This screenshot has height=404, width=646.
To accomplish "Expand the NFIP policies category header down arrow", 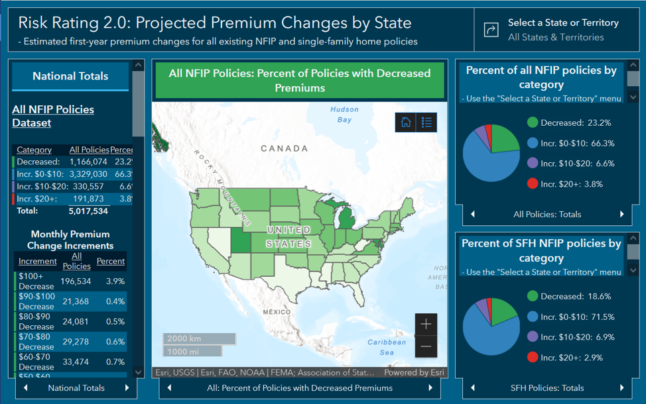I will (x=633, y=97).
